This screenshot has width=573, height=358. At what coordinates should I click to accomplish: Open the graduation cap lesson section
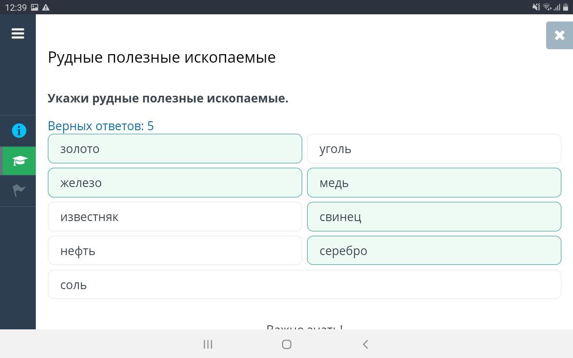tap(19, 161)
